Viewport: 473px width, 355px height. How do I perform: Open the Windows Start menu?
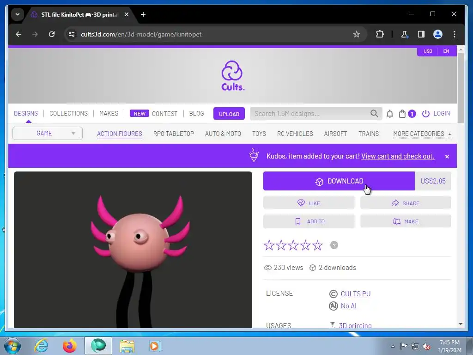click(12, 346)
